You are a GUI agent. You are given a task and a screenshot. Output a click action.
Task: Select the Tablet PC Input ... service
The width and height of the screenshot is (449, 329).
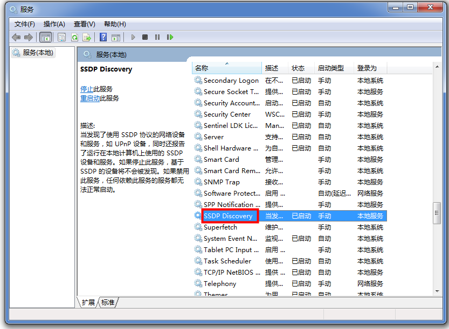(231, 250)
